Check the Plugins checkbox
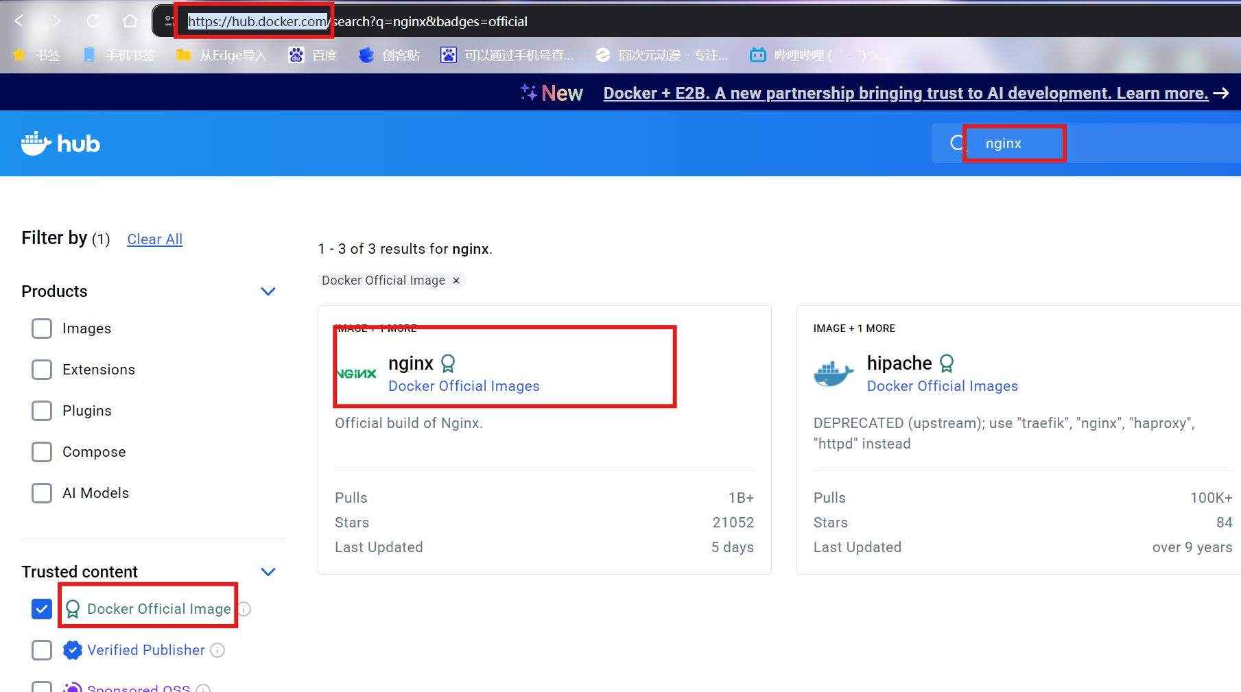The image size is (1241, 692). click(x=42, y=411)
